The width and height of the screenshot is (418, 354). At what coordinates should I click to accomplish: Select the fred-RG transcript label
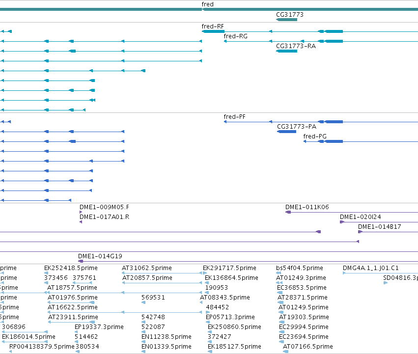(x=235, y=36)
